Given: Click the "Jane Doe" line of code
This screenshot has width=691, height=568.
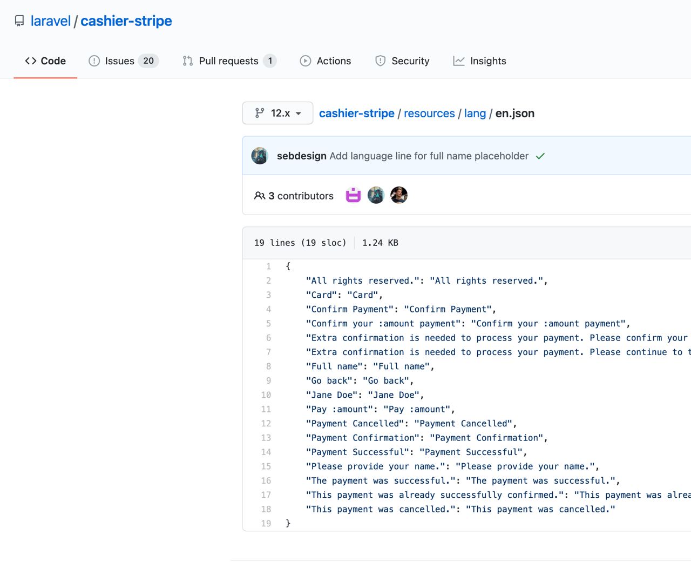Looking at the screenshot, I should 365,395.
